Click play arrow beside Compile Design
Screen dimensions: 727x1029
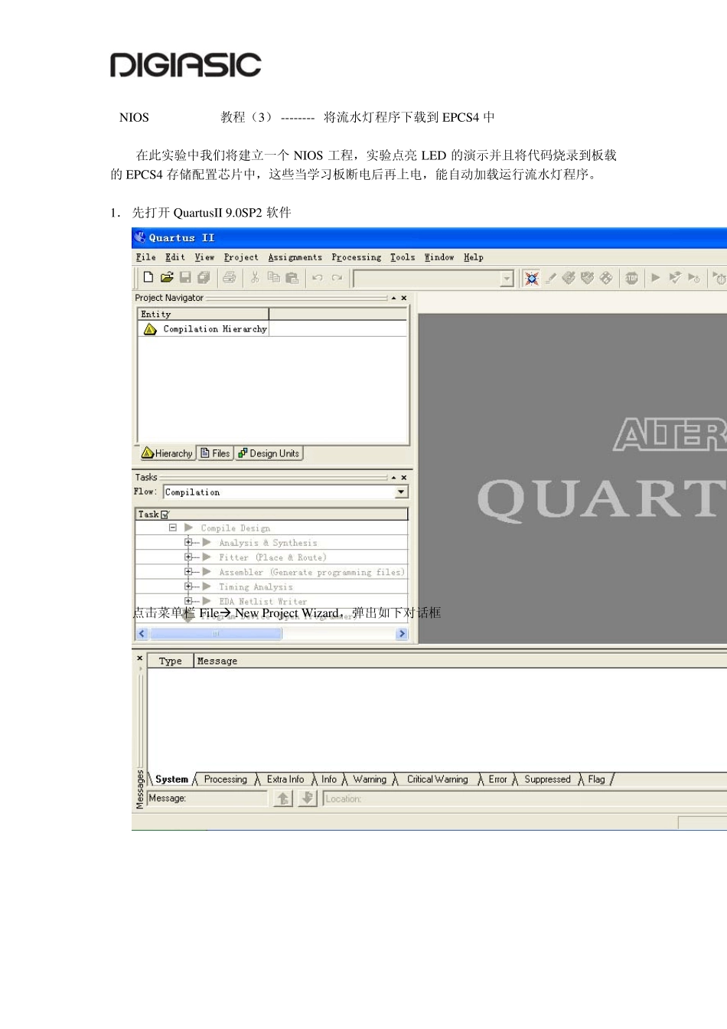pos(189,528)
